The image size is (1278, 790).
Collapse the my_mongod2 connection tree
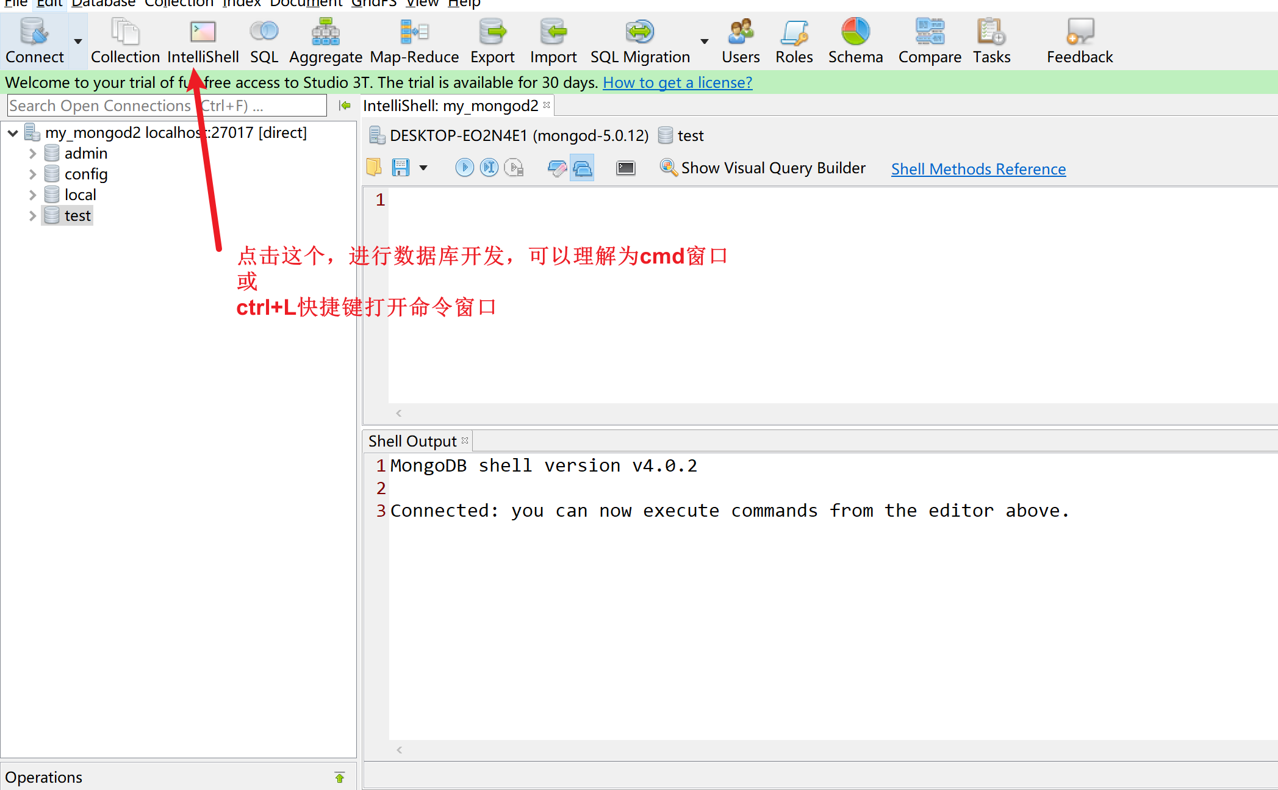13,133
